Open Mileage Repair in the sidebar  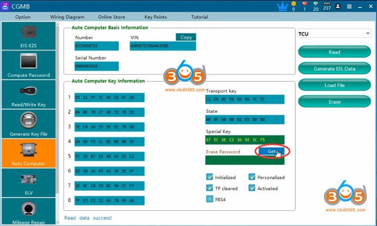[28, 211]
